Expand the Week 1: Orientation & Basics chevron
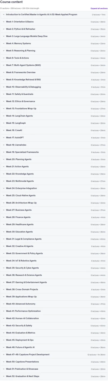 [4, 22]
